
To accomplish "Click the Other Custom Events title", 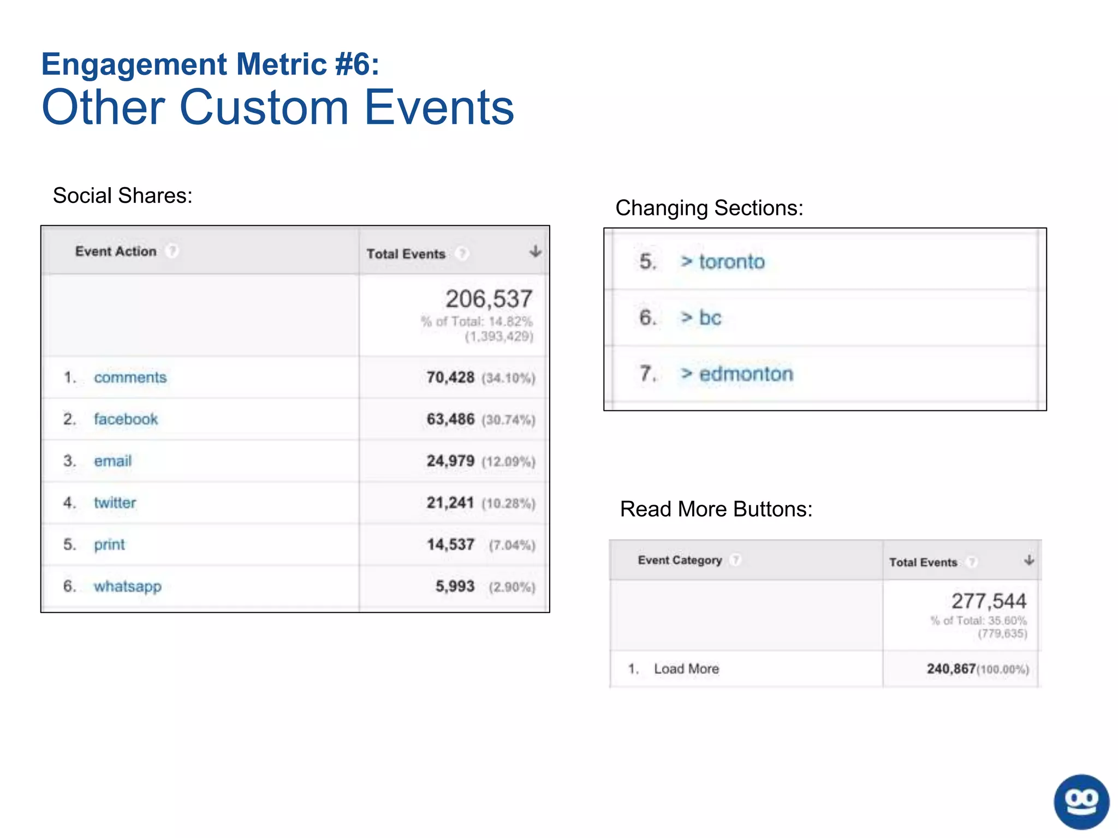I will (x=278, y=107).
